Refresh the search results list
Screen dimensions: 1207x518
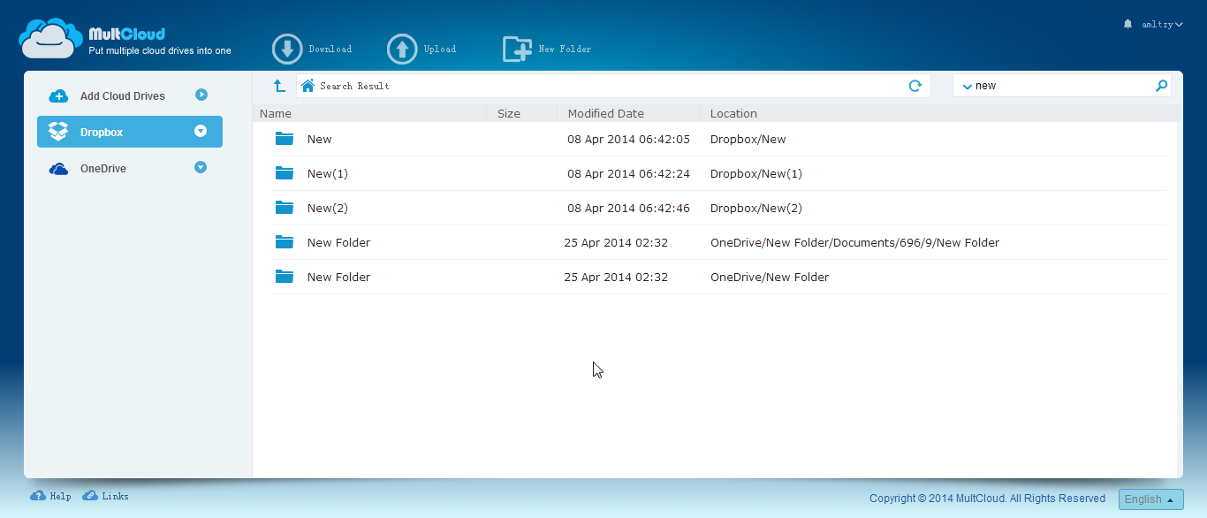tap(915, 86)
